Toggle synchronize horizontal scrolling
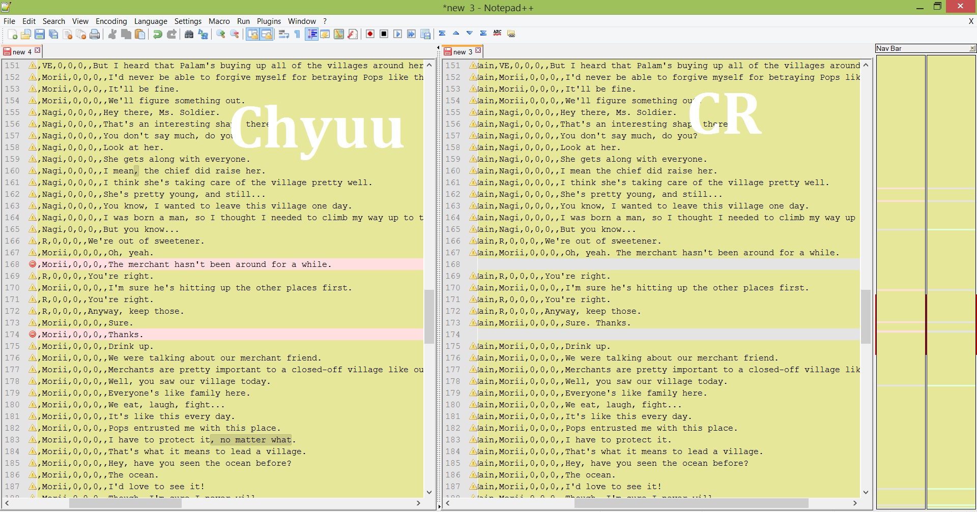The height and width of the screenshot is (512, 977). (266, 34)
